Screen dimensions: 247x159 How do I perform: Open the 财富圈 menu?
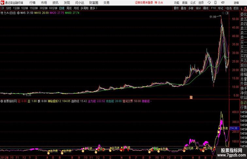tap(93, 3)
